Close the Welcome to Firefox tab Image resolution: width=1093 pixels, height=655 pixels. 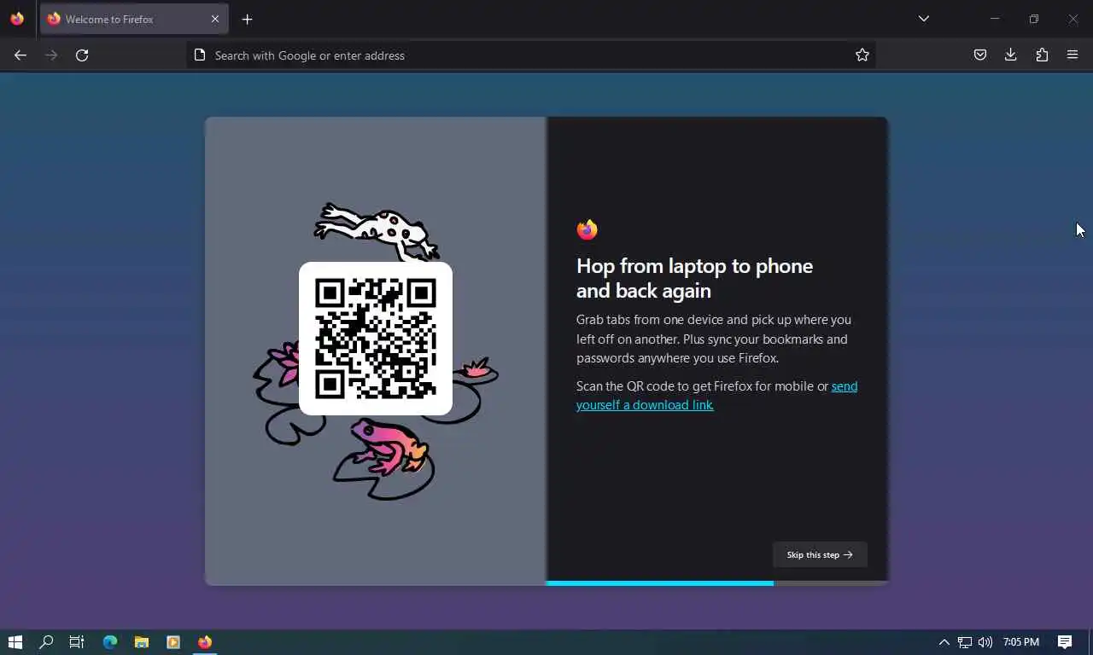(214, 19)
